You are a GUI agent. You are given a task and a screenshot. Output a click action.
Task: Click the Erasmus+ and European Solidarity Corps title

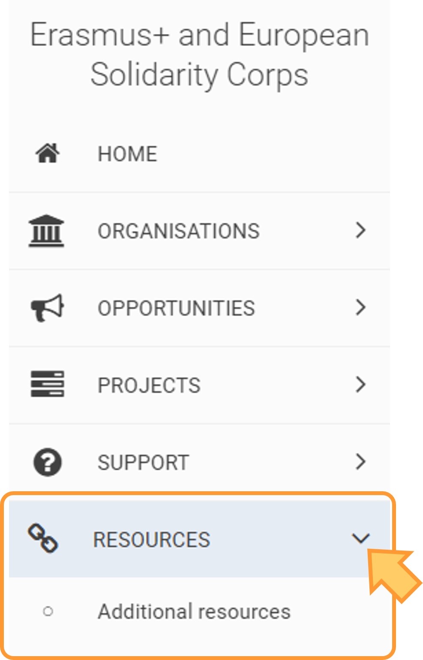click(x=200, y=55)
